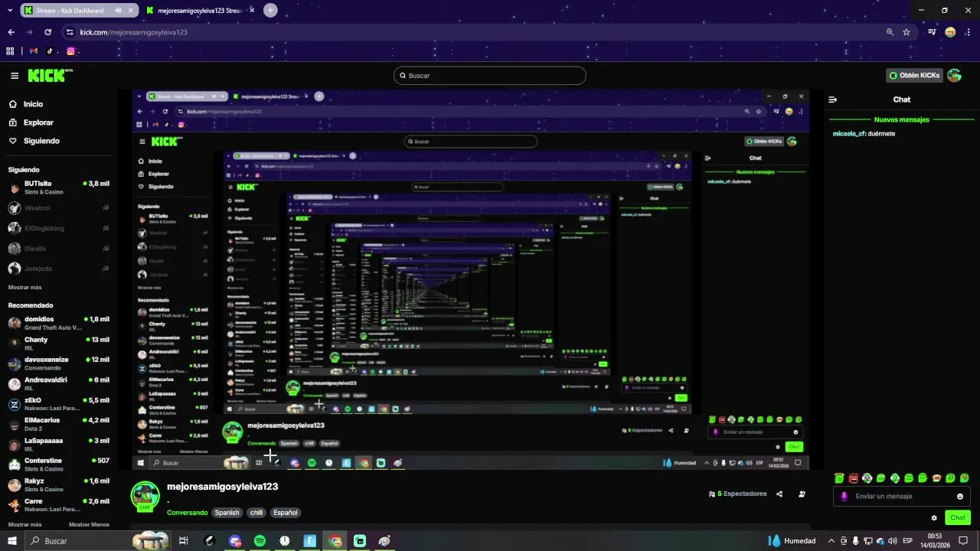Open Conterstine recommended channel

coord(58,465)
